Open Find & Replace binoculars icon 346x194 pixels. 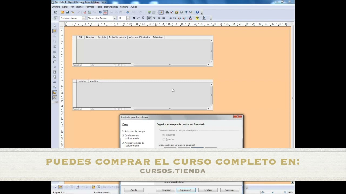click(x=167, y=12)
